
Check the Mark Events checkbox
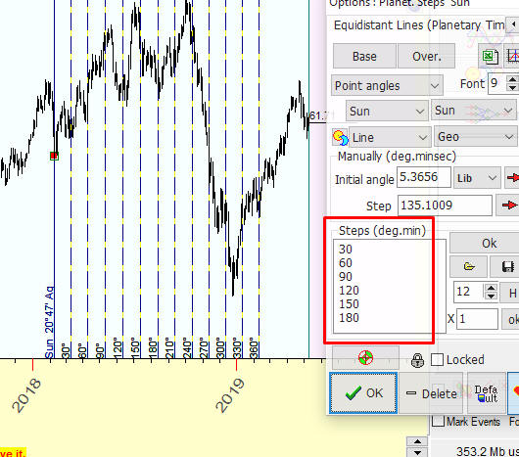pos(438,422)
